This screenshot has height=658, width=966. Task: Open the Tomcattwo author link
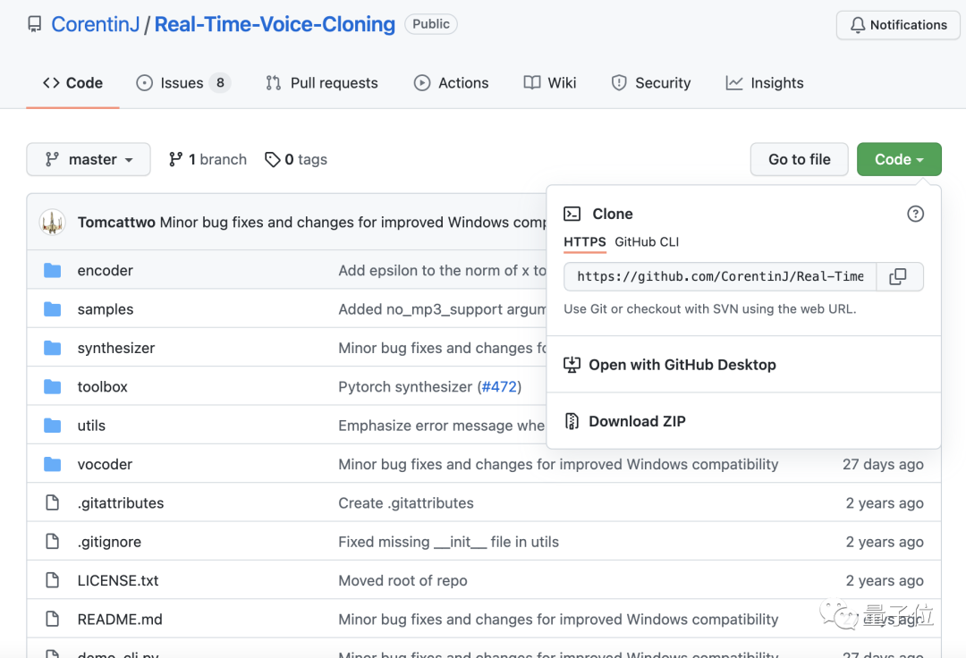click(x=116, y=223)
